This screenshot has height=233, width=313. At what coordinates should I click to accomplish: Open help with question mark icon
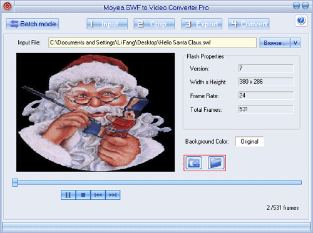pos(301,21)
